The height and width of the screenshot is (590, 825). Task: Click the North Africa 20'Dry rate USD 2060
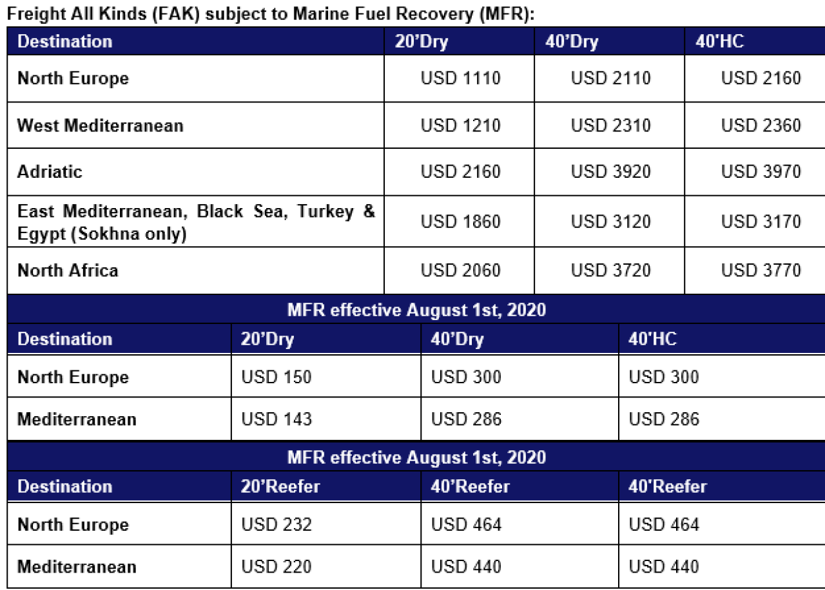pyautogui.click(x=460, y=271)
